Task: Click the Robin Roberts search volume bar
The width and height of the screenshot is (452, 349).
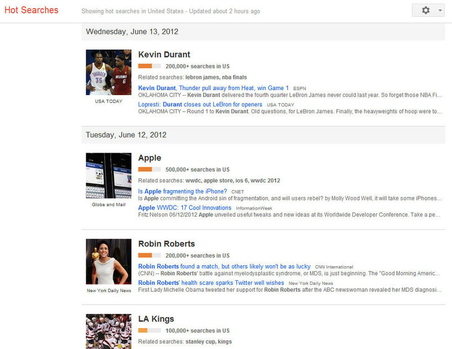Action: pyautogui.click(x=149, y=256)
